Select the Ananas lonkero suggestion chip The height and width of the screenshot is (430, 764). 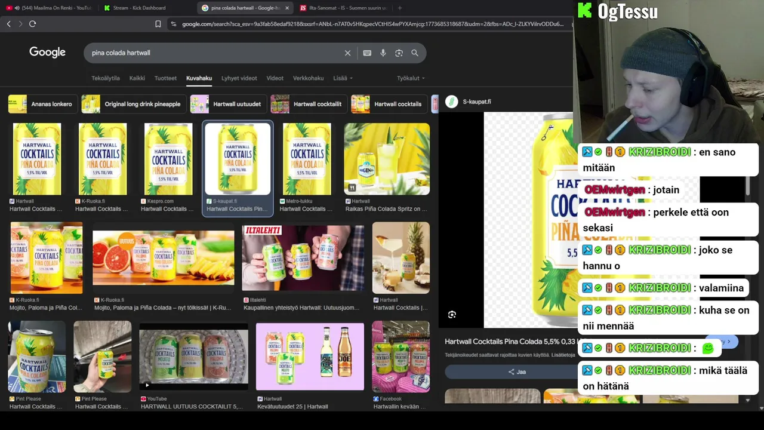[x=42, y=104]
